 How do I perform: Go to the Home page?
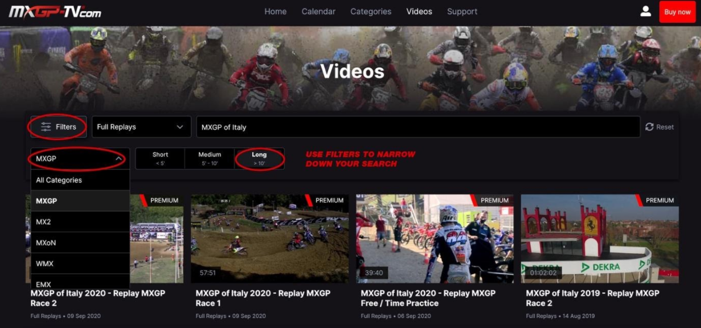[275, 12]
